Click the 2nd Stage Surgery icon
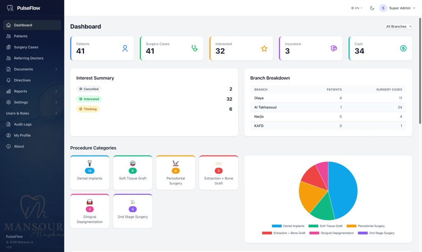This screenshot has height=252, width=422. [x=133, y=202]
